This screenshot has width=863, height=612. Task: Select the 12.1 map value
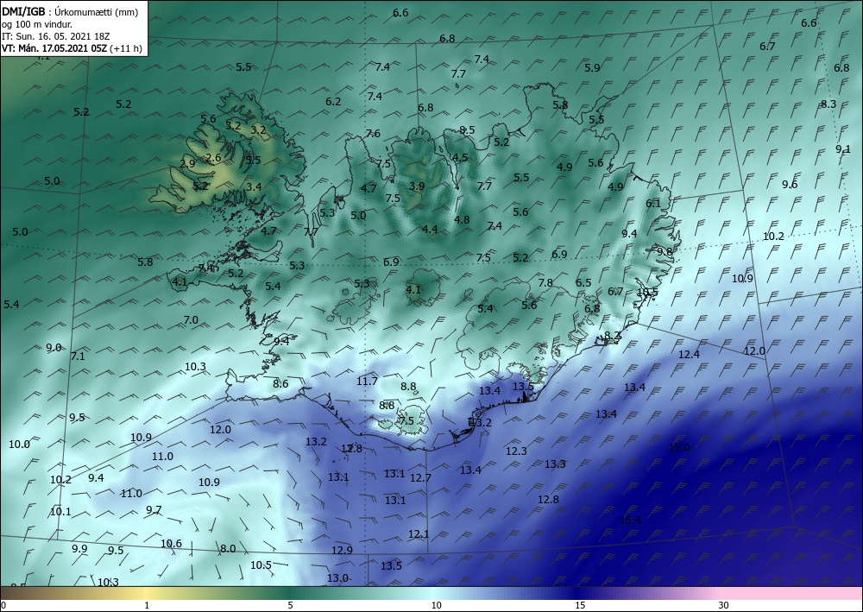[x=419, y=533]
